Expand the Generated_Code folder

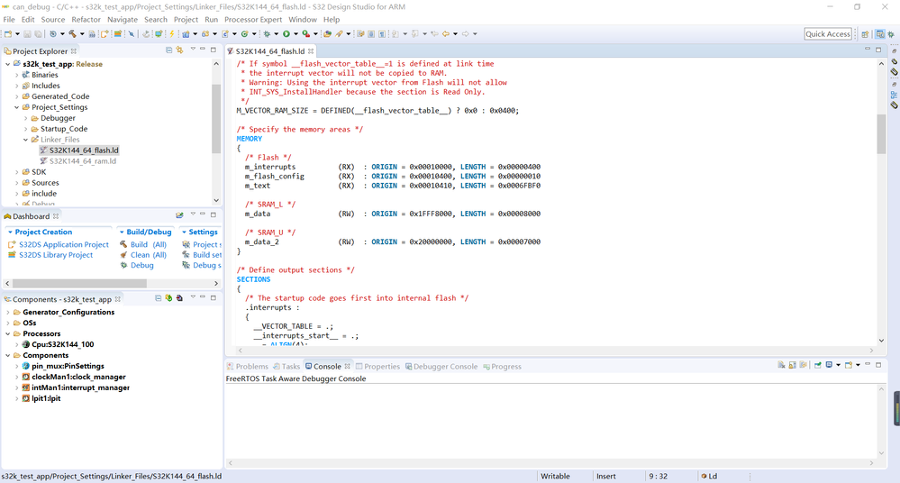point(16,96)
